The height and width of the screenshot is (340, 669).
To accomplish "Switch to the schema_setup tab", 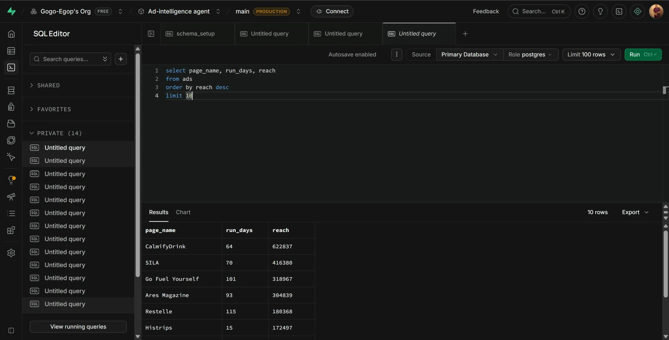I will [x=197, y=34].
